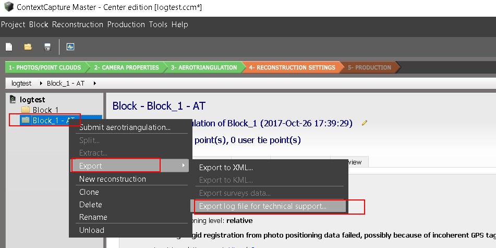Open the Export submenu entry
The width and height of the screenshot is (496, 248).
130,166
